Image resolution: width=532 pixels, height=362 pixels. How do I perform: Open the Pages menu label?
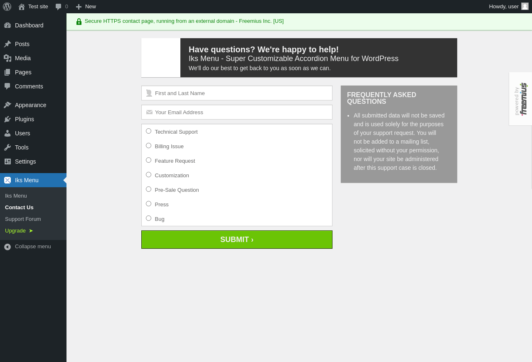pos(23,72)
